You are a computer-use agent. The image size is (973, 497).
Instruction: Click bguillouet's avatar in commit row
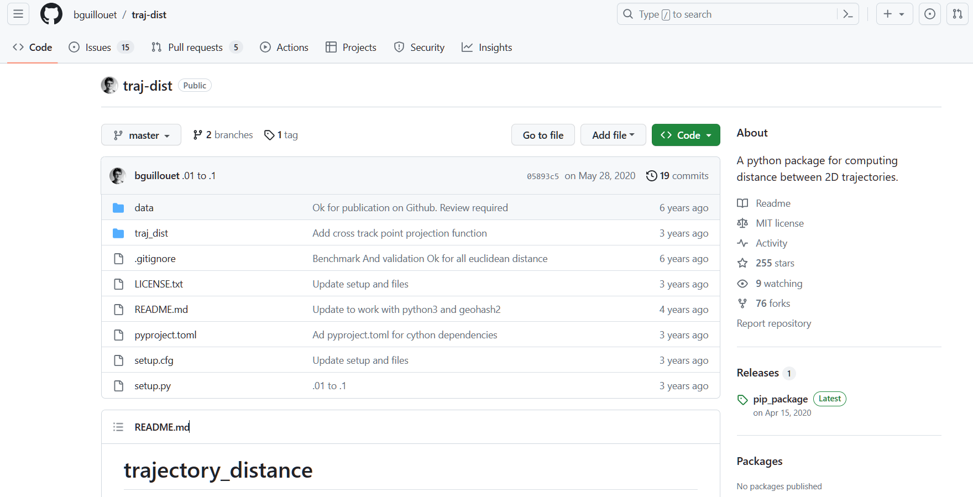tap(118, 176)
